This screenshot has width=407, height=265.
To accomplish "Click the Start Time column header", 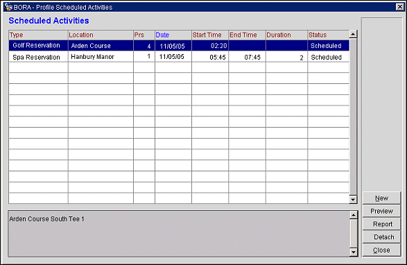I will coord(210,35).
